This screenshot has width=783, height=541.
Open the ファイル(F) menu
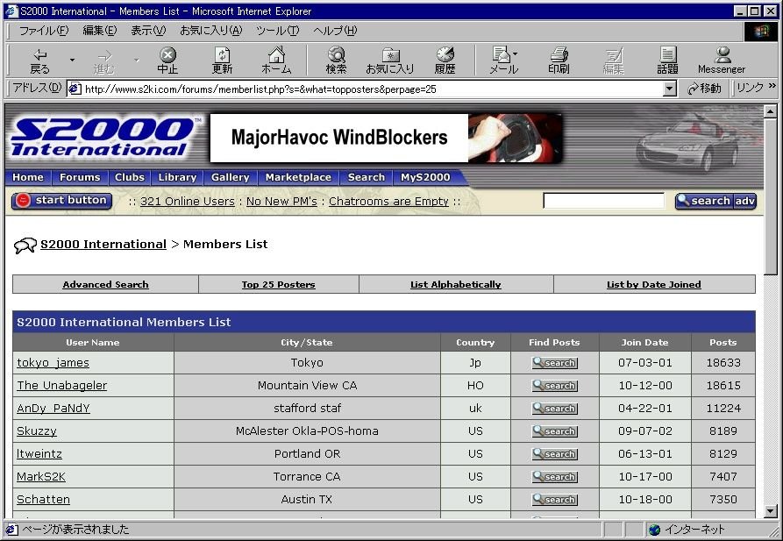tap(44, 31)
